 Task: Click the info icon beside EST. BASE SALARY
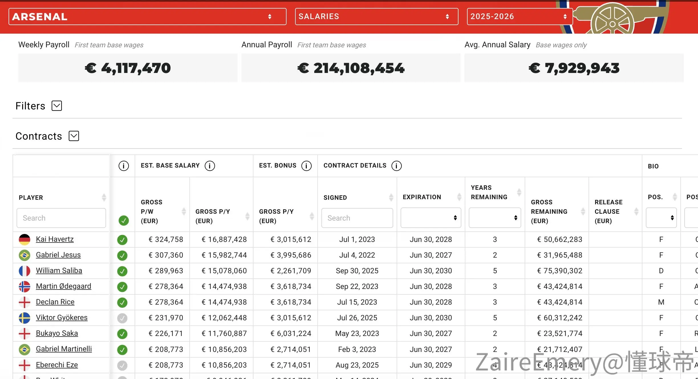[210, 166]
